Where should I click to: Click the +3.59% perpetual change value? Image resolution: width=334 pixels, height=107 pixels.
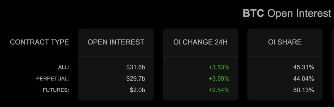point(219,79)
